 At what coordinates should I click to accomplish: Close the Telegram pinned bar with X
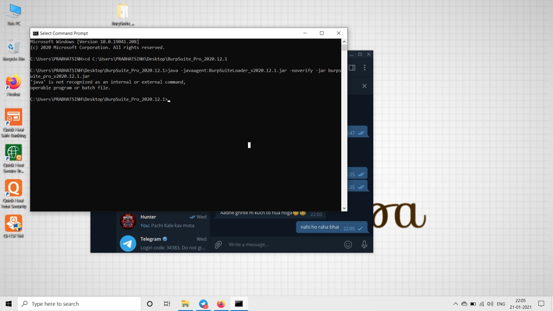click(364, 86)
